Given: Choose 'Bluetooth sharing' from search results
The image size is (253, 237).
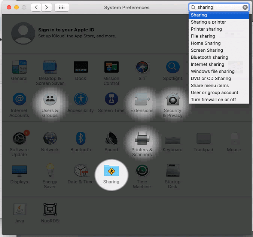Looking at the screenshot, I should (219, 57).
